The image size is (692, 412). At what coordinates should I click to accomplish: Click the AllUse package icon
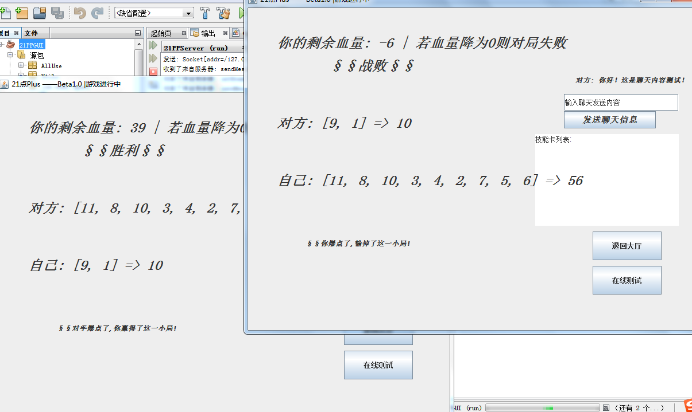point(32,66)
